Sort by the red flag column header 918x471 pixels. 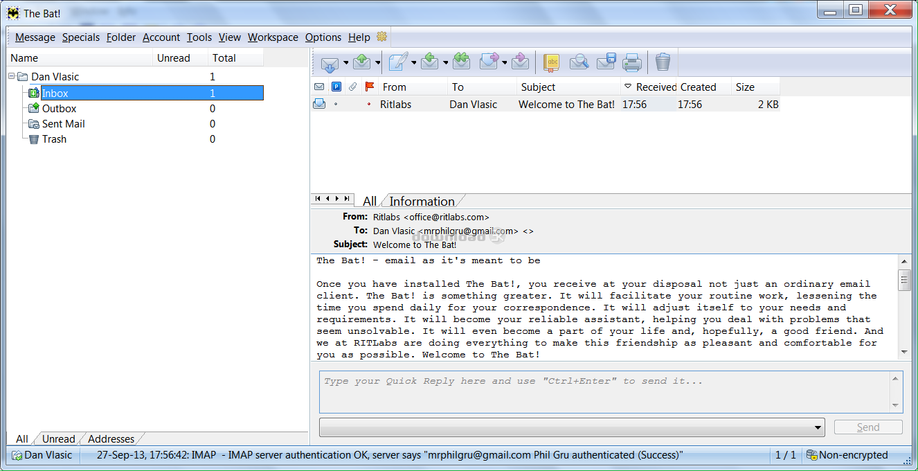(x=369, y=87)
